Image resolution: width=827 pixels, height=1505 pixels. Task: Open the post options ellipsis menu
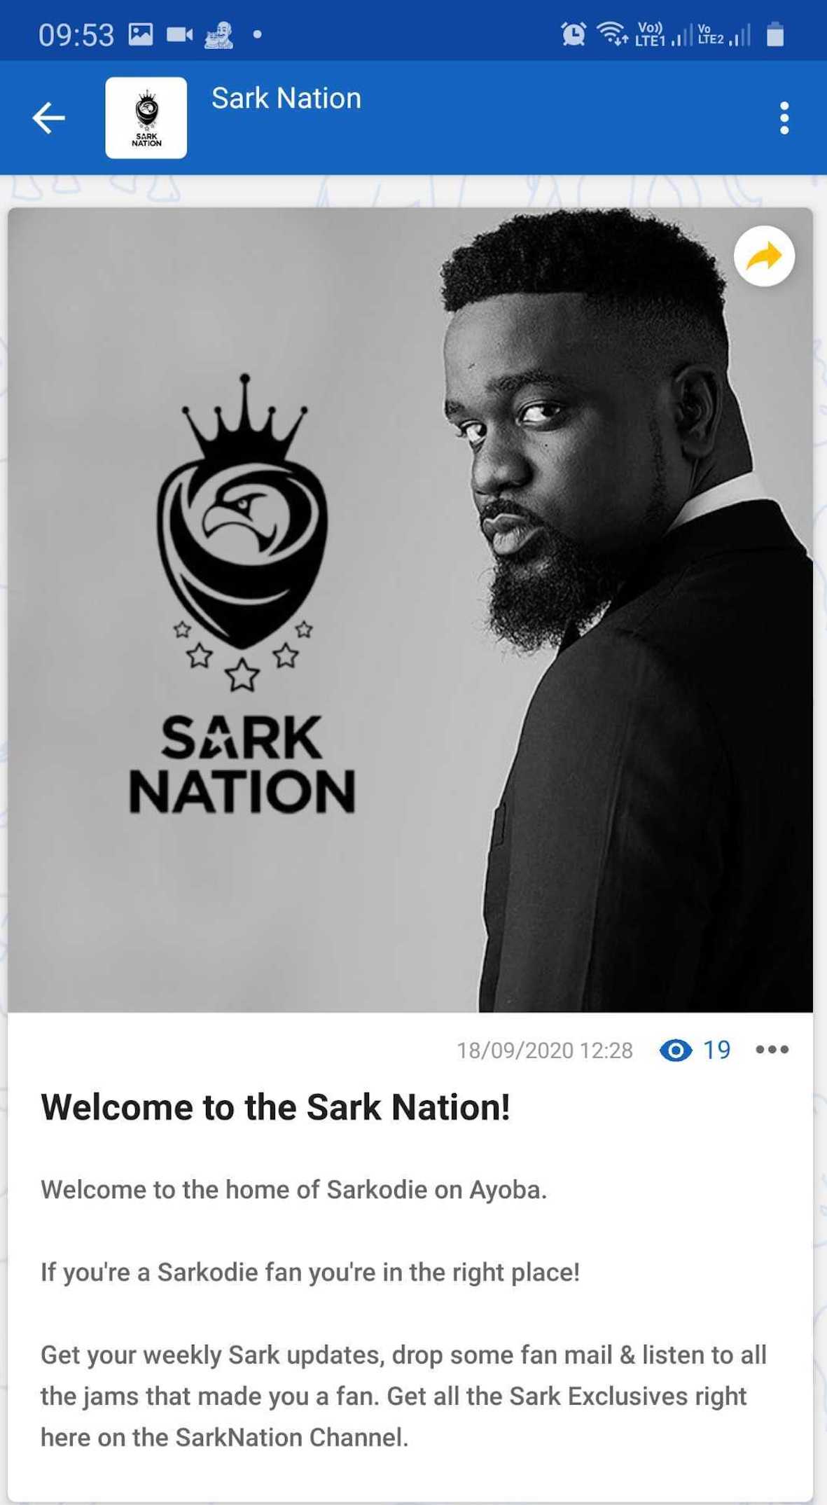click(772, 1049)
